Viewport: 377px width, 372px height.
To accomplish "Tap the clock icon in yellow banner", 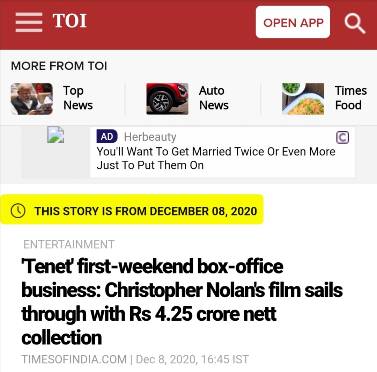I will [18, 211].
